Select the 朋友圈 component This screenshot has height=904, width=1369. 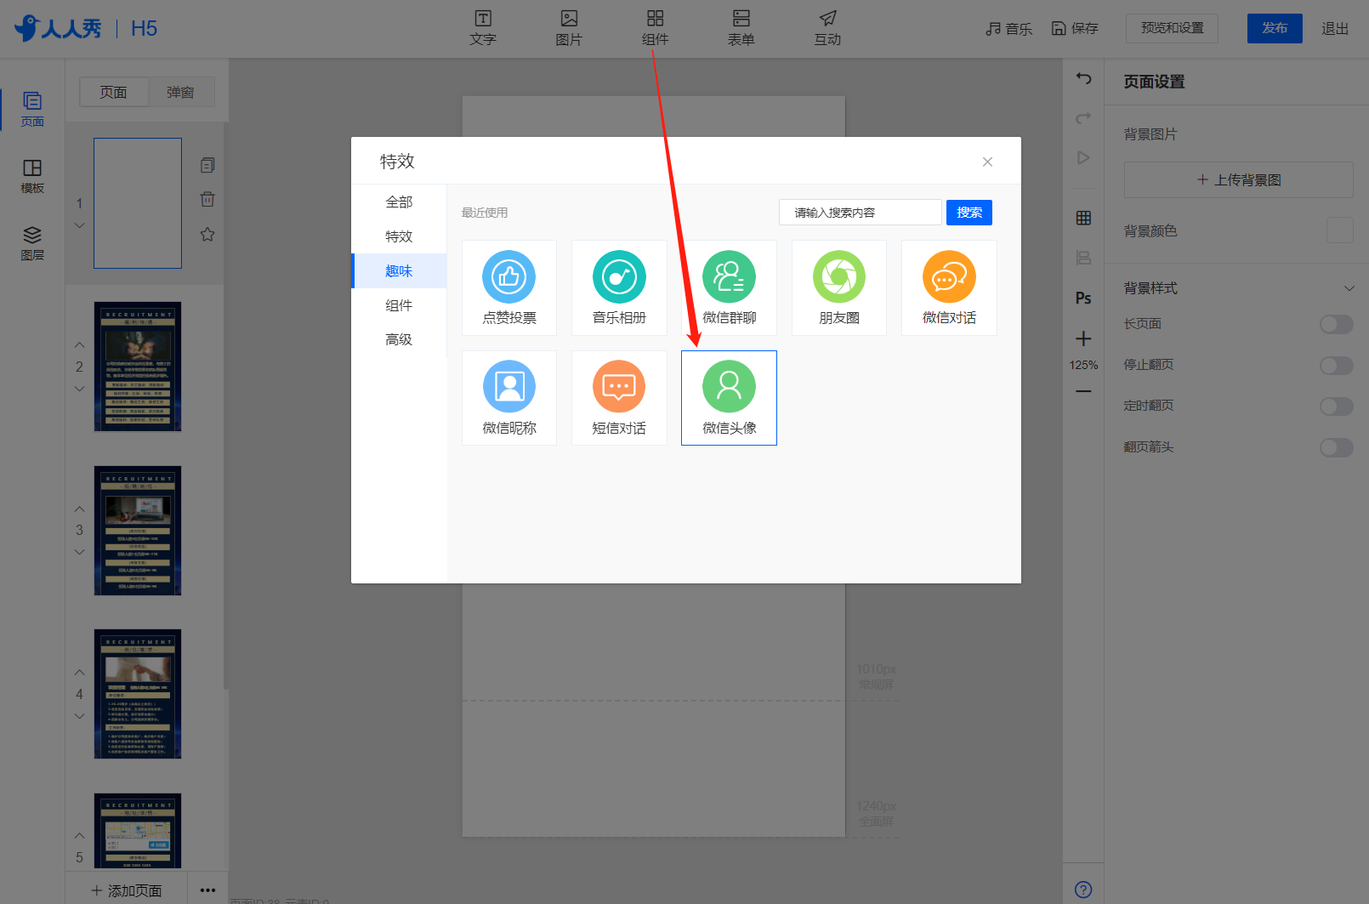click(x=839, y=287)
